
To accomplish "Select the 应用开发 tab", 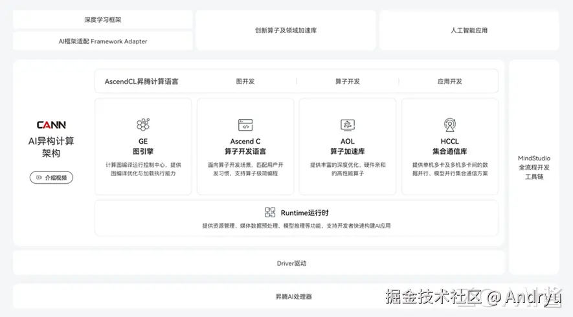I will (450, 82).
